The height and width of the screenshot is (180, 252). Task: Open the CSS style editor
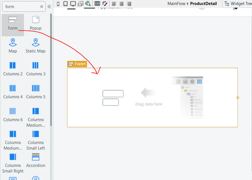point(97,3)
